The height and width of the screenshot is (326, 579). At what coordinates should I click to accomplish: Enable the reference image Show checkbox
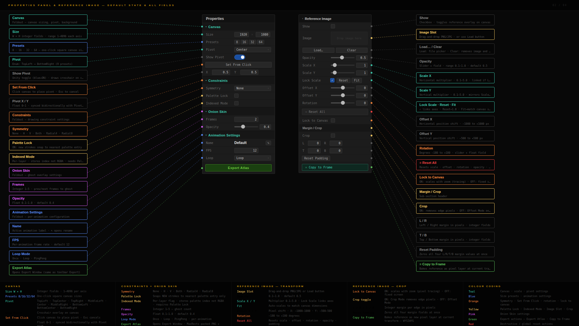[x=333, y=27]
